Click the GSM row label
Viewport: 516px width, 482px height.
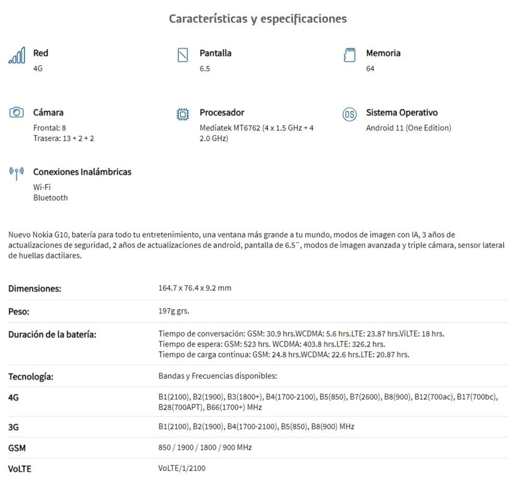17,448
